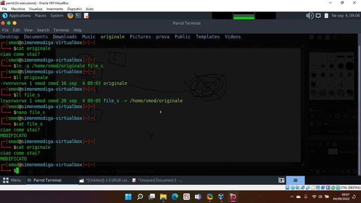The height and width of the screenshot is (203, 361).
Task: Click the battery icon in Parrot panel
Action: click(x=326, y=16)
